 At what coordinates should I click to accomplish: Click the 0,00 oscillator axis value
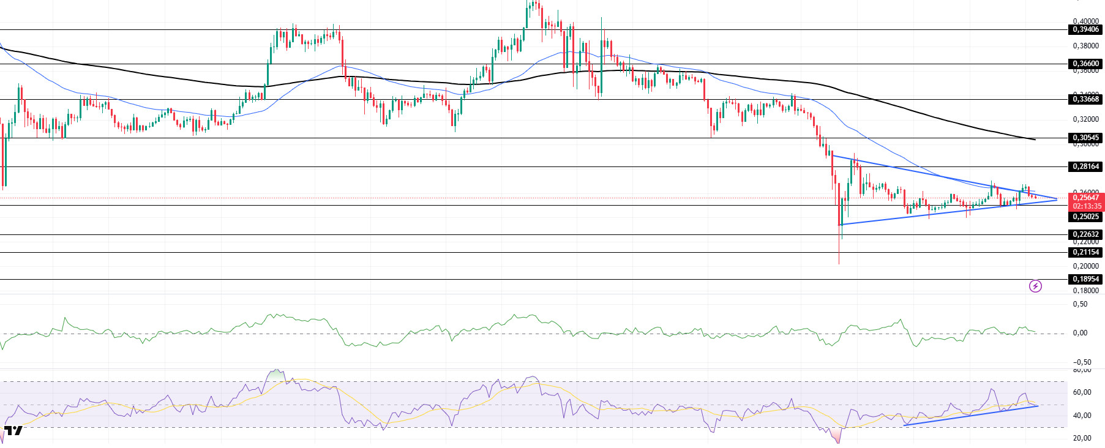[1081, 333]
